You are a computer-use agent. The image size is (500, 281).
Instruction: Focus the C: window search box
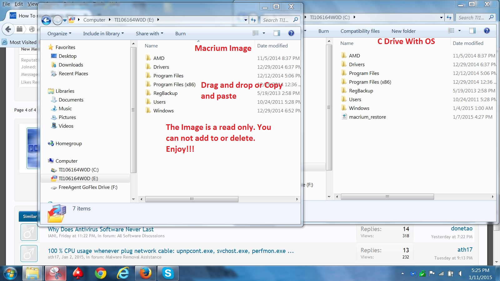click(475, 17)
